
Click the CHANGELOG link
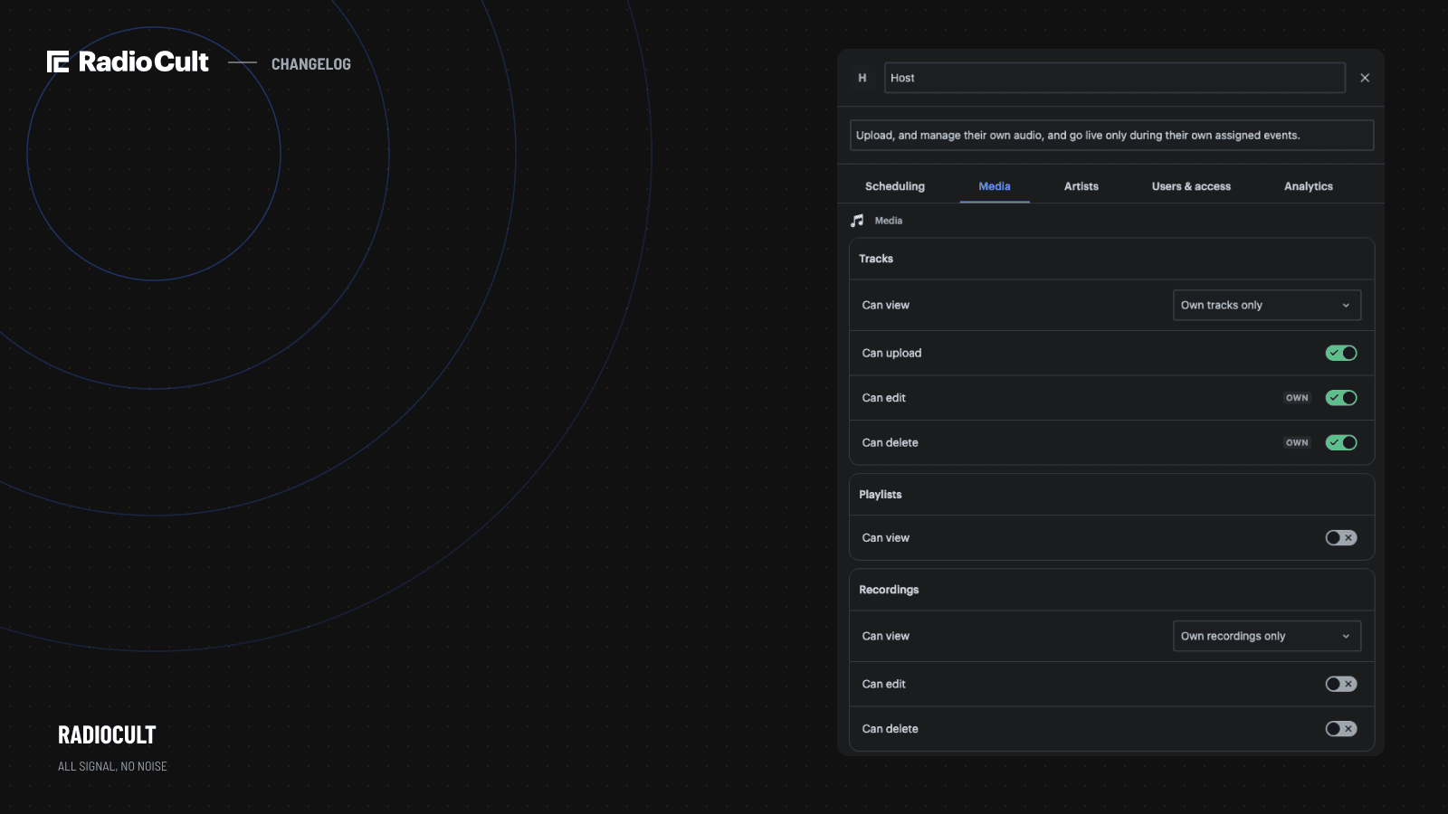pos(311,64)
